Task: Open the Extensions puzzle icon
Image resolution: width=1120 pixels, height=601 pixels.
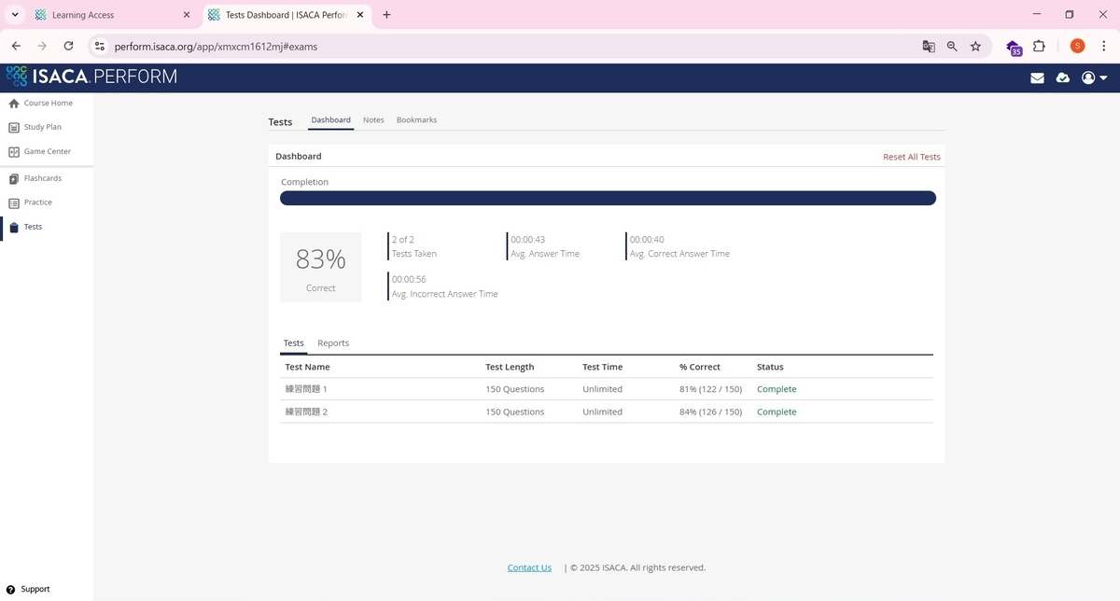Action: (1039, 46)
